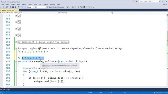Open the Test menu
The width and height of the screenshot is (168, 94).
pos(40,4)
